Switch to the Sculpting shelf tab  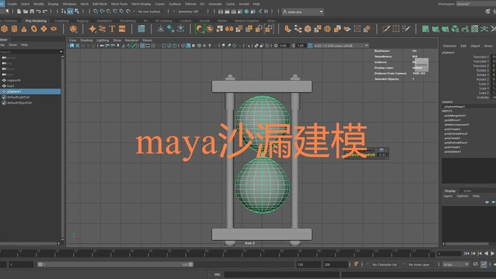[x=61, y=21]
